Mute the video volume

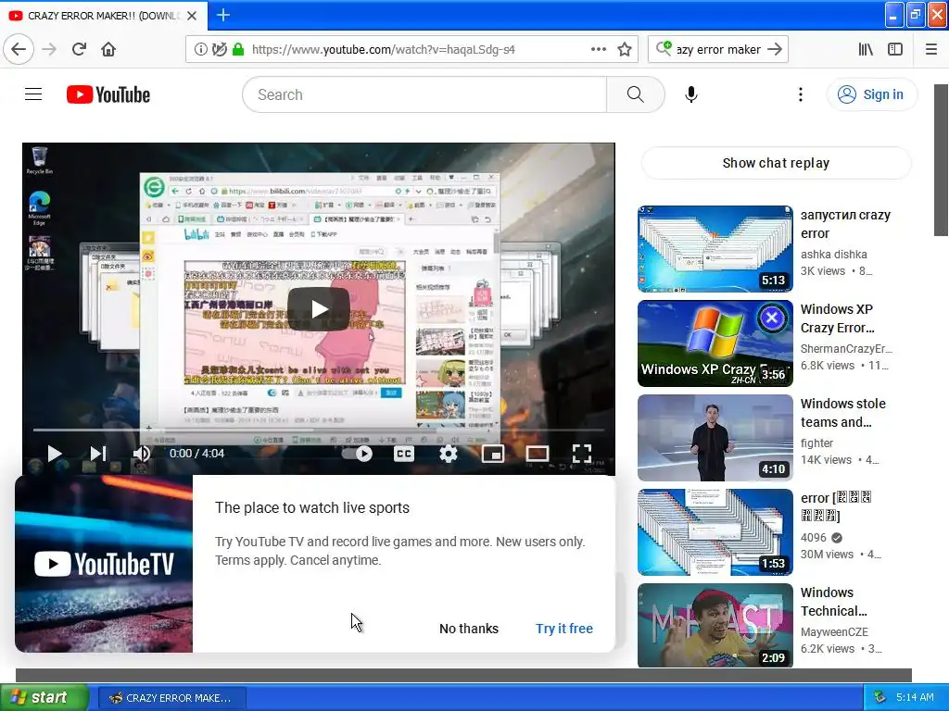[x=142, y=454]
